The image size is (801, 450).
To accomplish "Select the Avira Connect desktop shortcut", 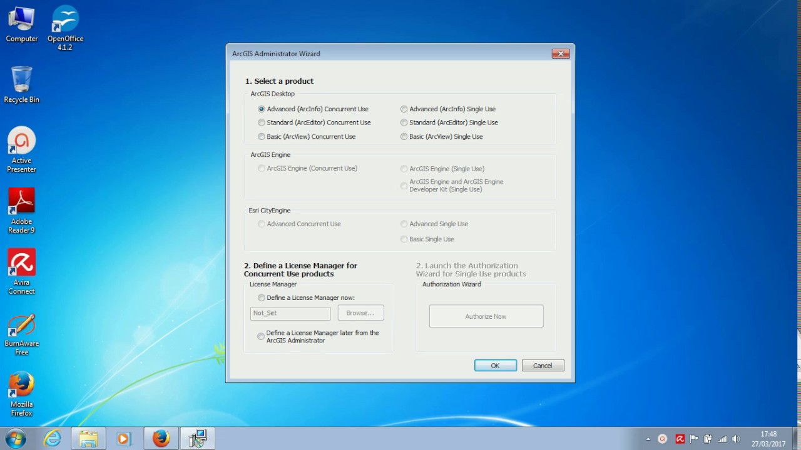I will click(x=21, y=272).
